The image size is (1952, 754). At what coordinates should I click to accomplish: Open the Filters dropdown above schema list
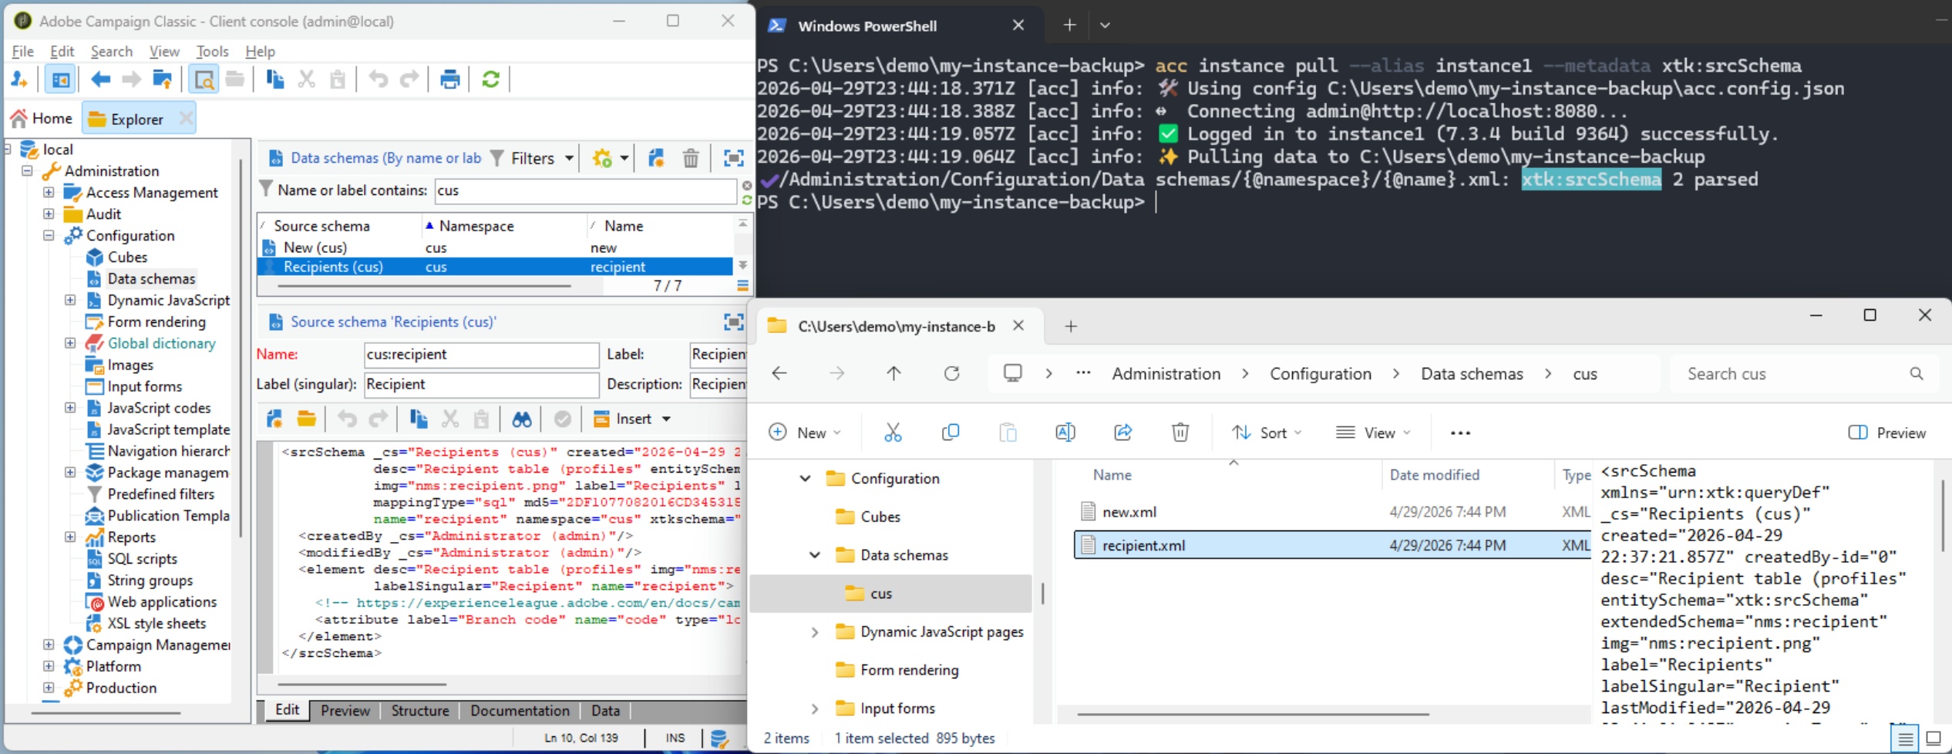[x=533, y=158]
